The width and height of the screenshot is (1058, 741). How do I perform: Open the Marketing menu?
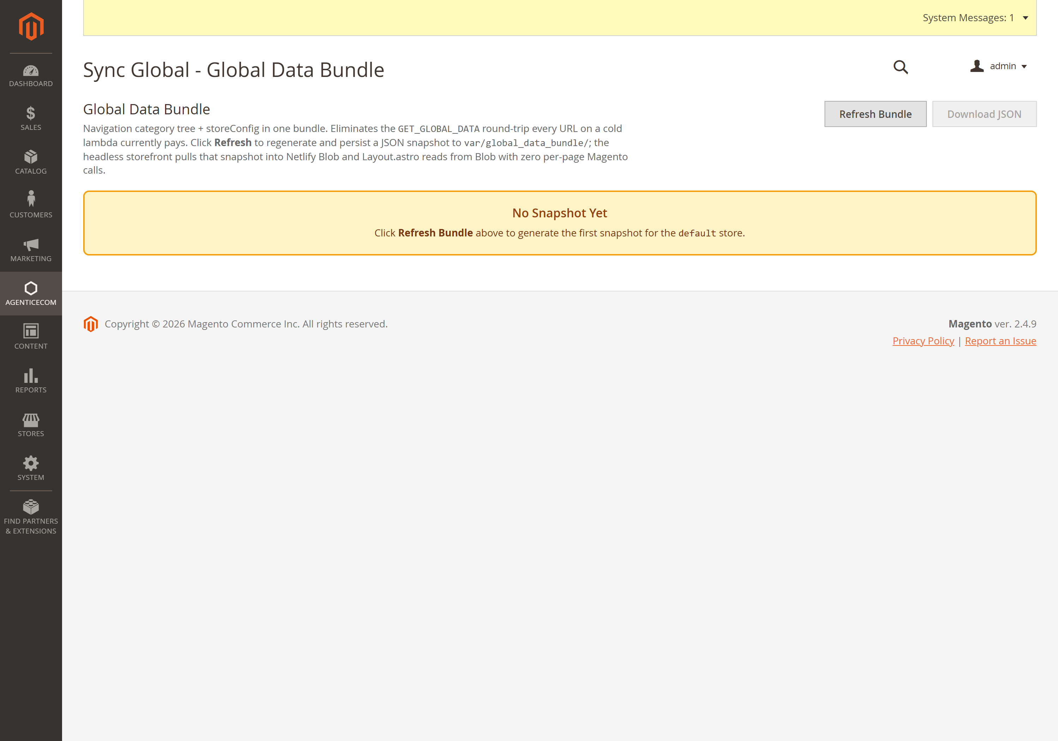(x=31, y=250)
